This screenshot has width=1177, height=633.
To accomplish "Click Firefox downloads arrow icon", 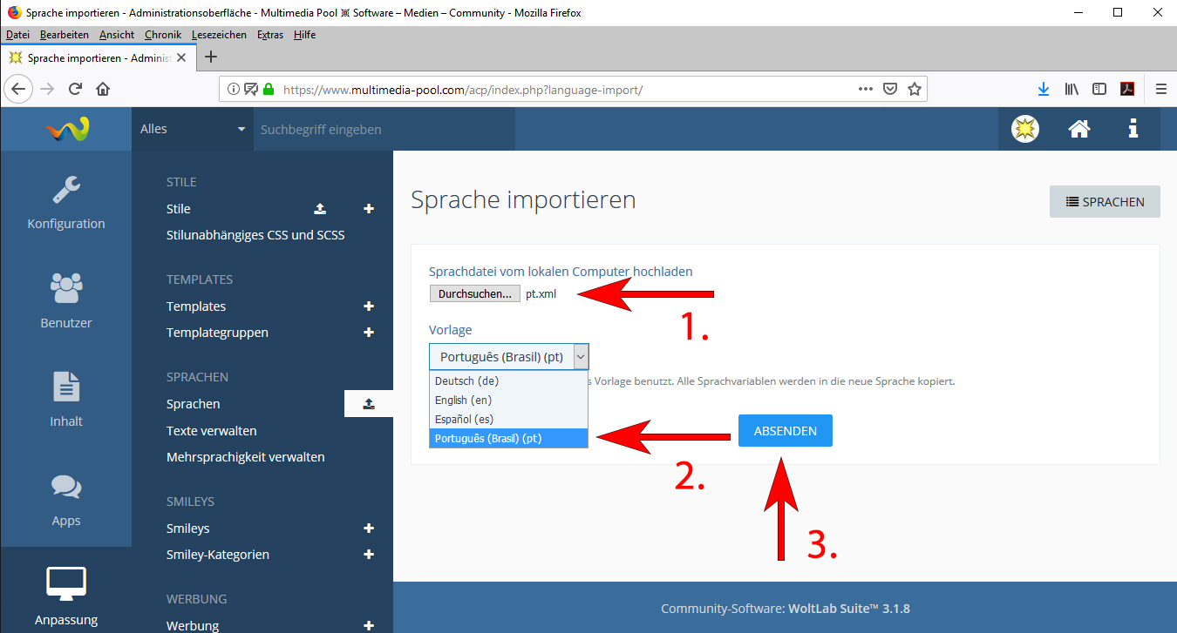I will [x=1043, y=89].
